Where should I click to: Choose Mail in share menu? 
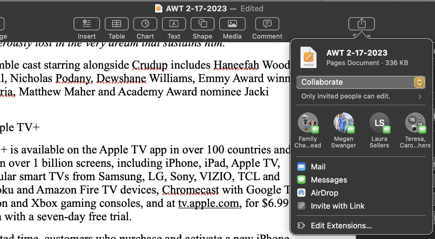click(x=318, y=167)
